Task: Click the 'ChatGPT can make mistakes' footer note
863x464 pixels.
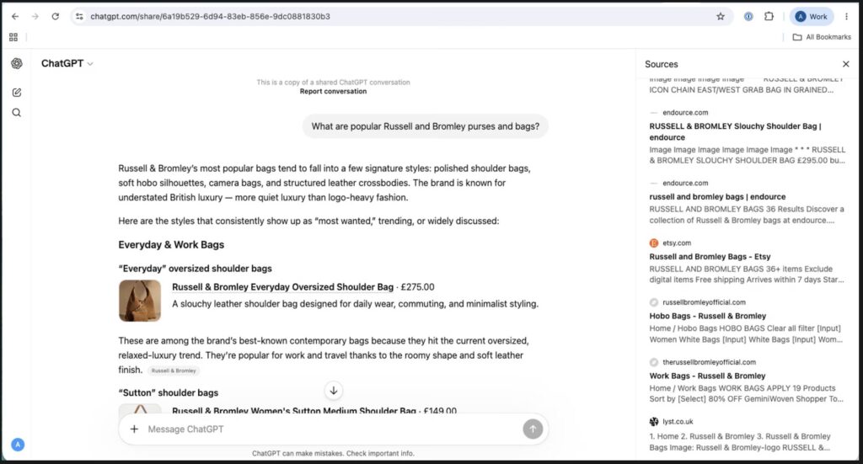Action: coord(333,454)
